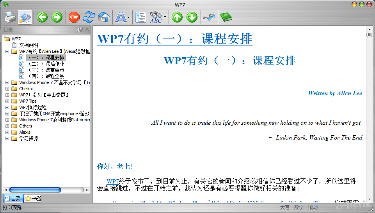Click the page icon beside (四)：课程全景
The height and width of the screenshot is (213, 375).
pyautogui.click(x=21, y=76)
